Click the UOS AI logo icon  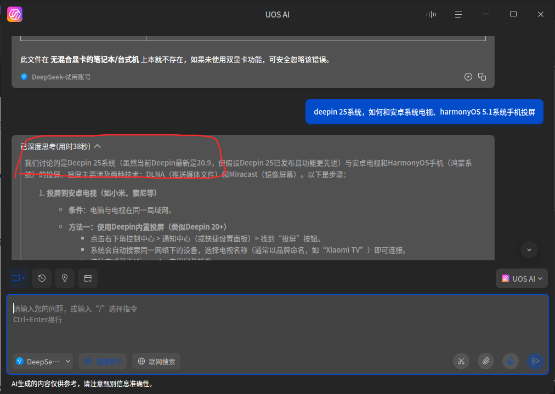[15, 14]
